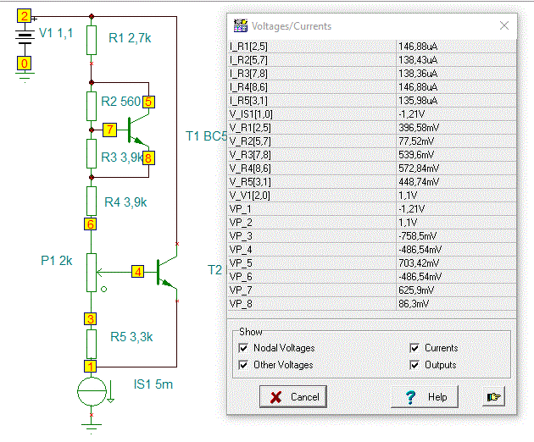Screen dimensions: 534x442
Task: Select the resistor R5 symbol
Action: [92, 343]
